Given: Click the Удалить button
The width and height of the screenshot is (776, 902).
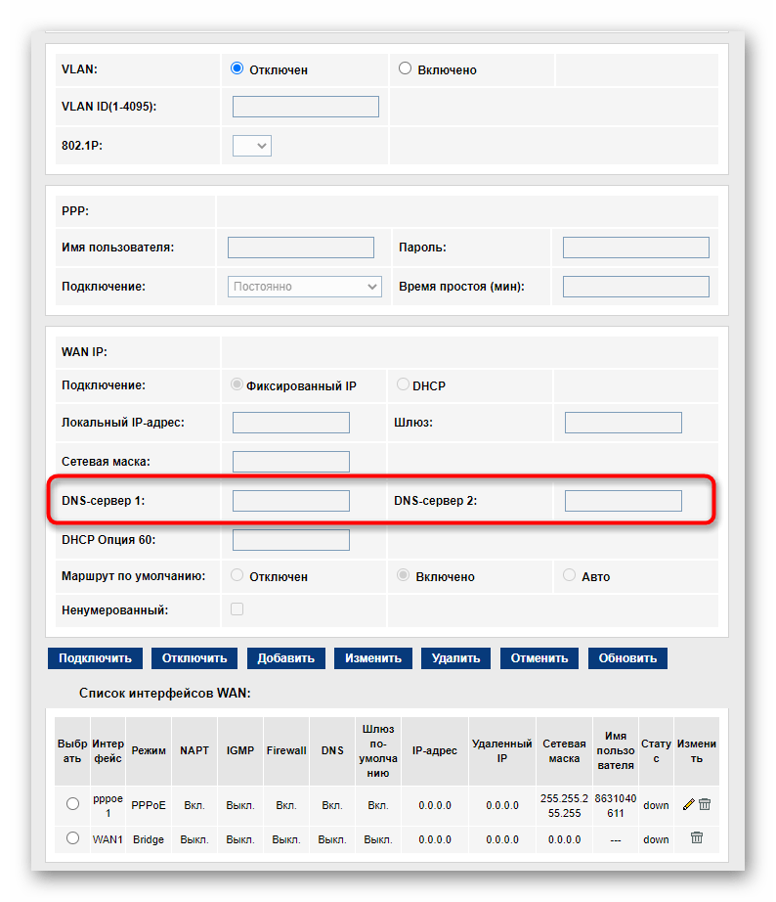Looking at the screenshot, I should pyautogui.click(x=455, y=658).
